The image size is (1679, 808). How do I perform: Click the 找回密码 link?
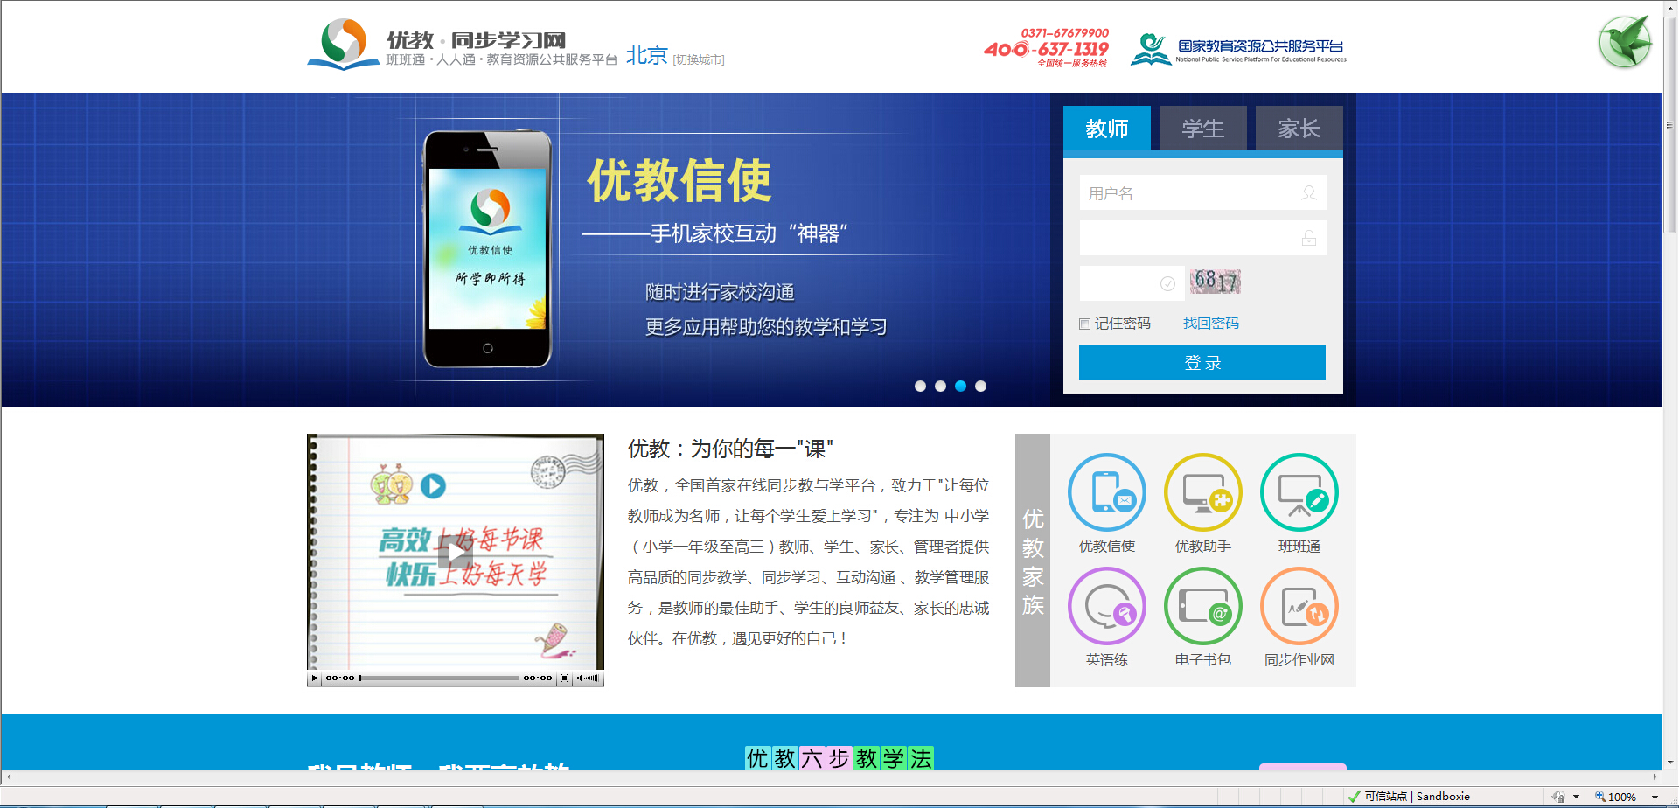(1210, 324)
